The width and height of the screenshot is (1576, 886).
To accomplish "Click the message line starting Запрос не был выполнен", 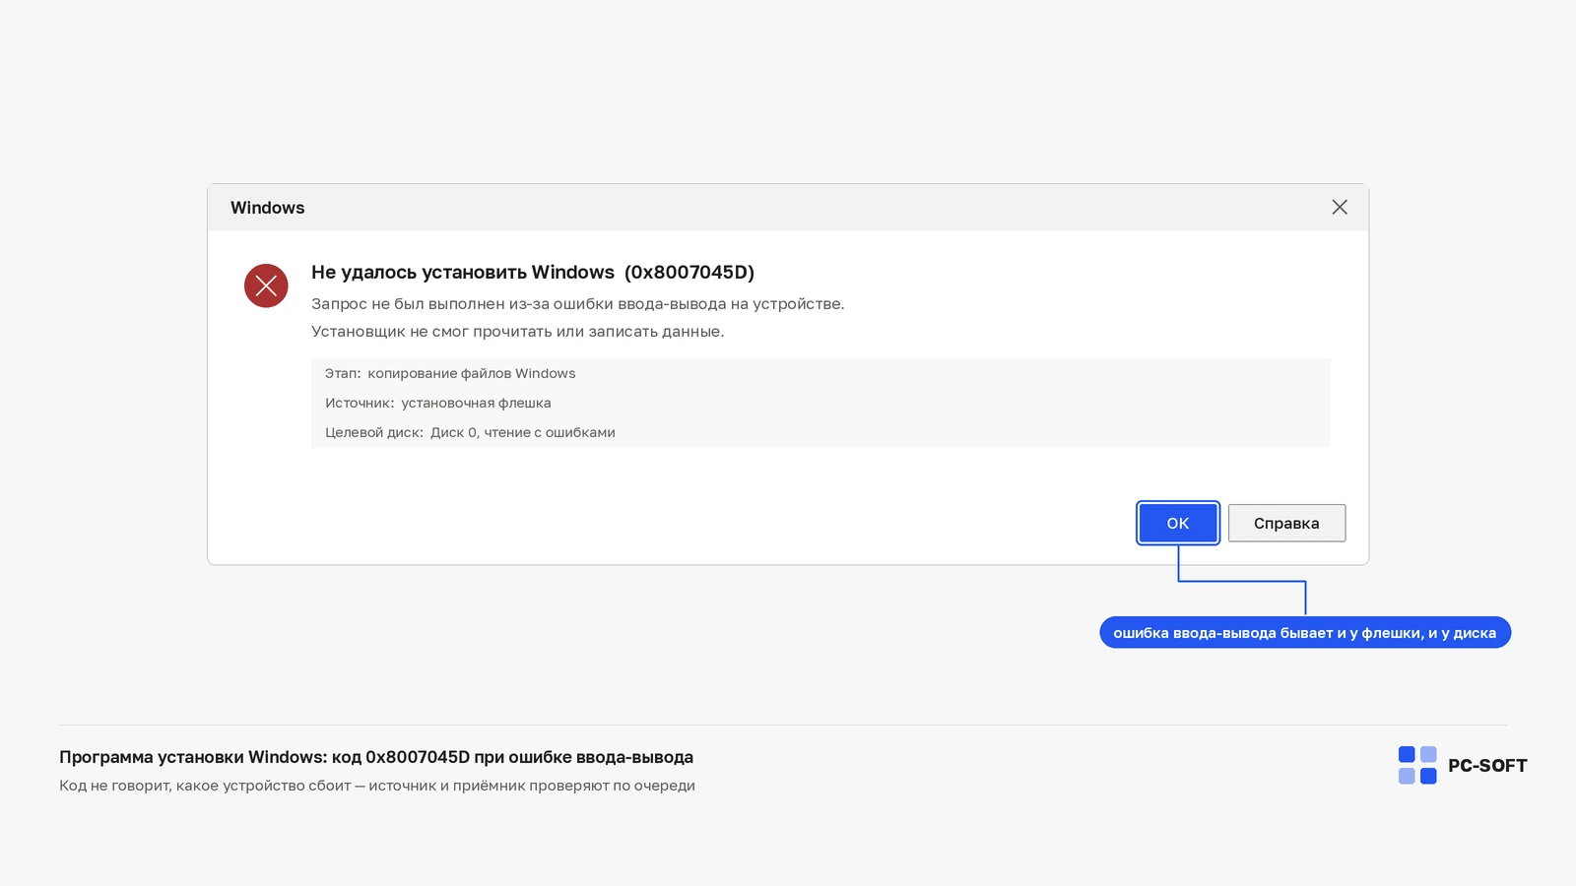I will tap(577, 303).
